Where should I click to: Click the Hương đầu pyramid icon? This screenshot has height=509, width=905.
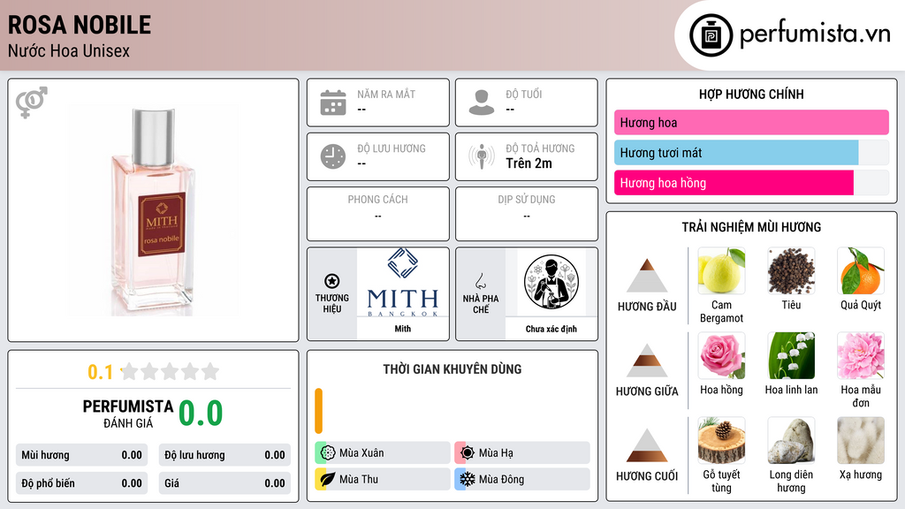(x=647, y=276)
